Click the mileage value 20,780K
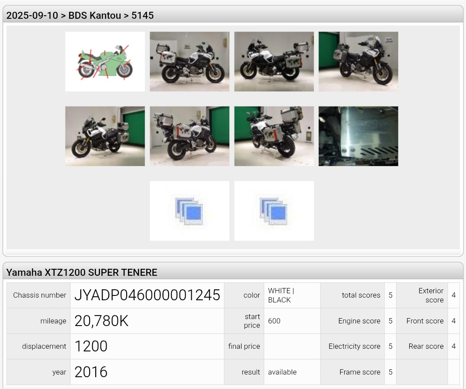The height and width of the screenshot is (389, 466). [101, 321]
